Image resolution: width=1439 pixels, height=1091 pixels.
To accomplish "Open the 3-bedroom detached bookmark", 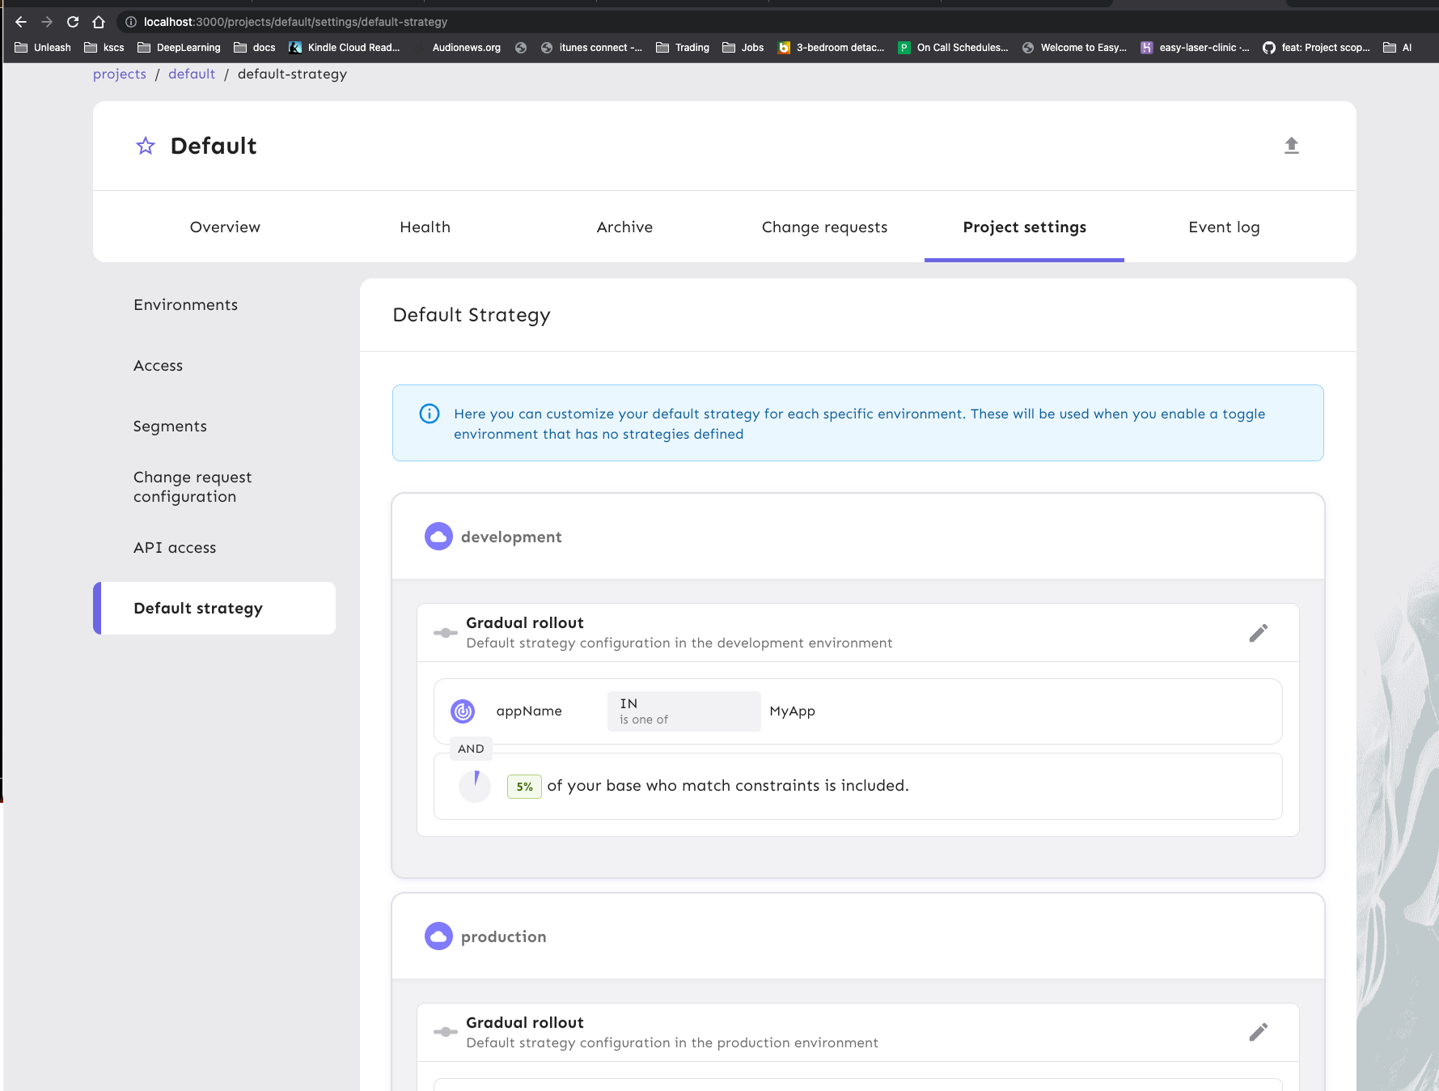I will pyautogui.click(x=831, y=48).
